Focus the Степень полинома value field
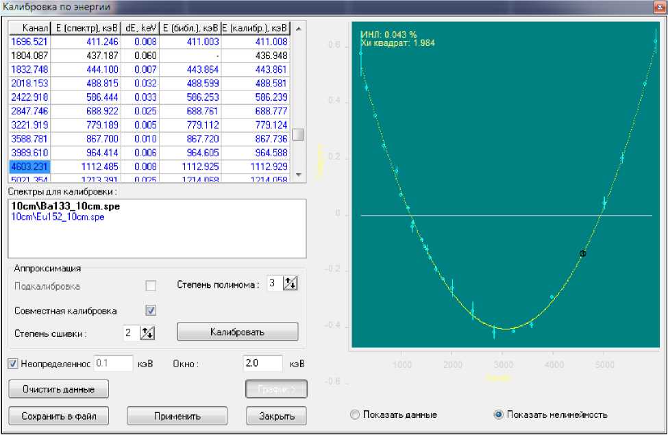 (x=274, y=283)
